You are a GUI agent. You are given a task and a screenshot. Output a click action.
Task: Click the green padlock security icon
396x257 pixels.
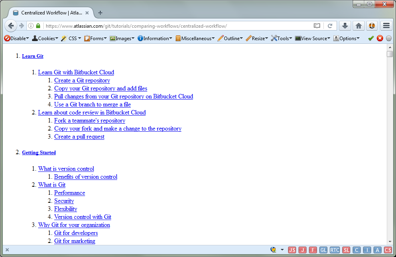(x=38, y=26)
